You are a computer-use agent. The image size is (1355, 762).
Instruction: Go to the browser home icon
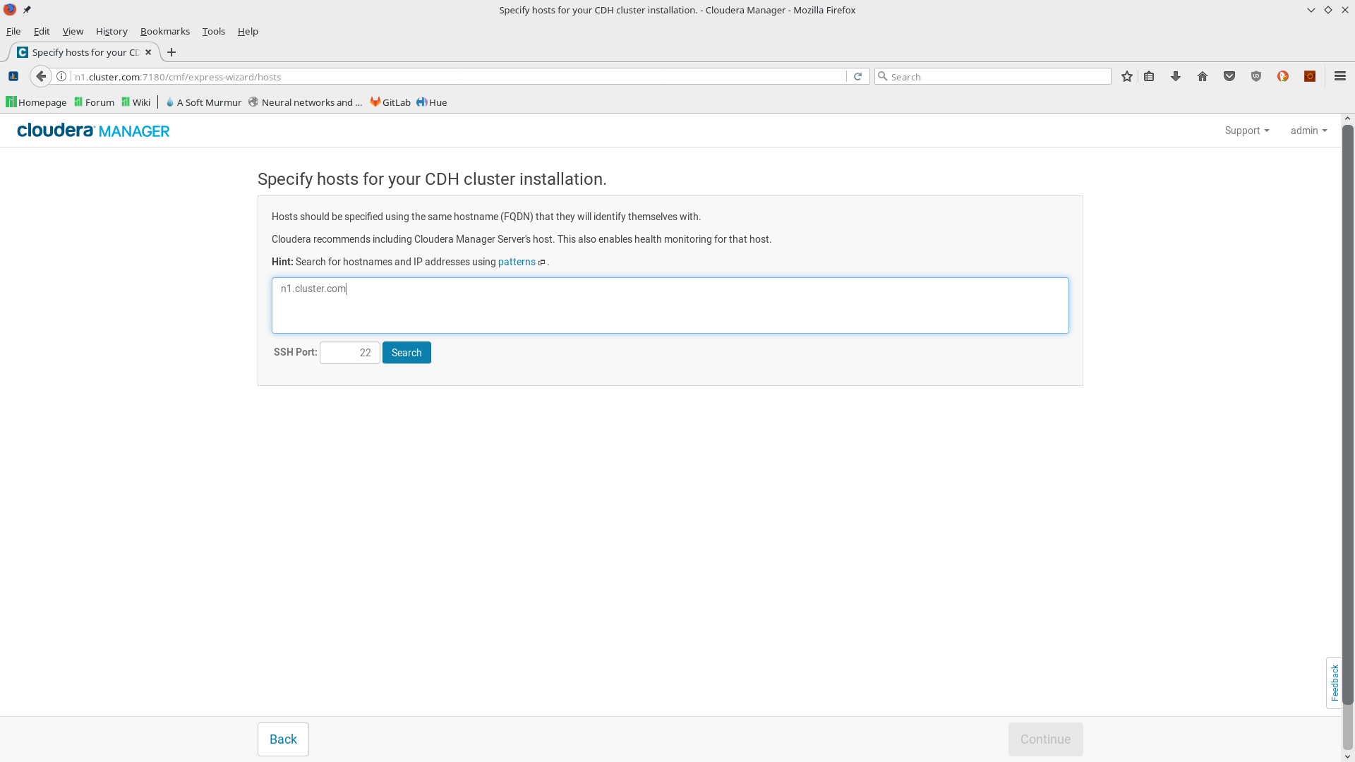1203,76
